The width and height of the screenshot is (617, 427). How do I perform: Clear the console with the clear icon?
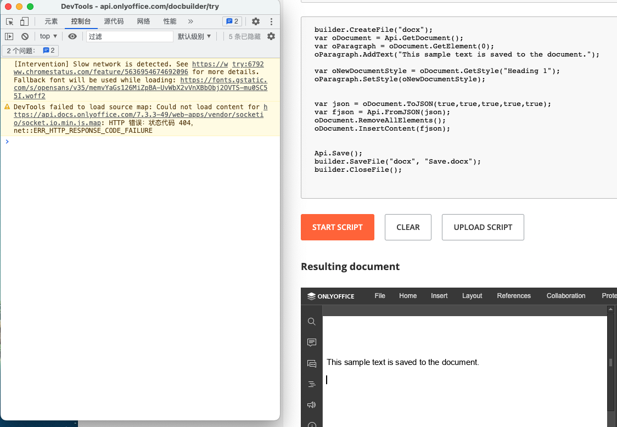pyautogui.click(x=25, y=37)
